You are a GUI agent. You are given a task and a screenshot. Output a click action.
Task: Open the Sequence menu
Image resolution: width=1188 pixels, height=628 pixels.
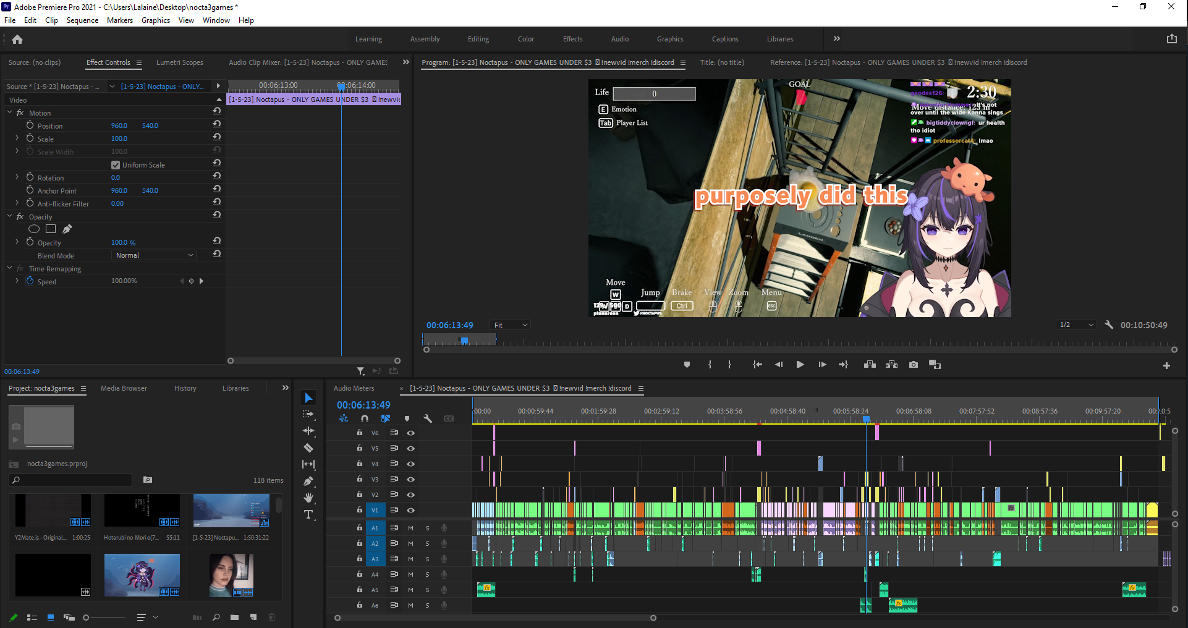pyautogui.click(x=82, y=20)
